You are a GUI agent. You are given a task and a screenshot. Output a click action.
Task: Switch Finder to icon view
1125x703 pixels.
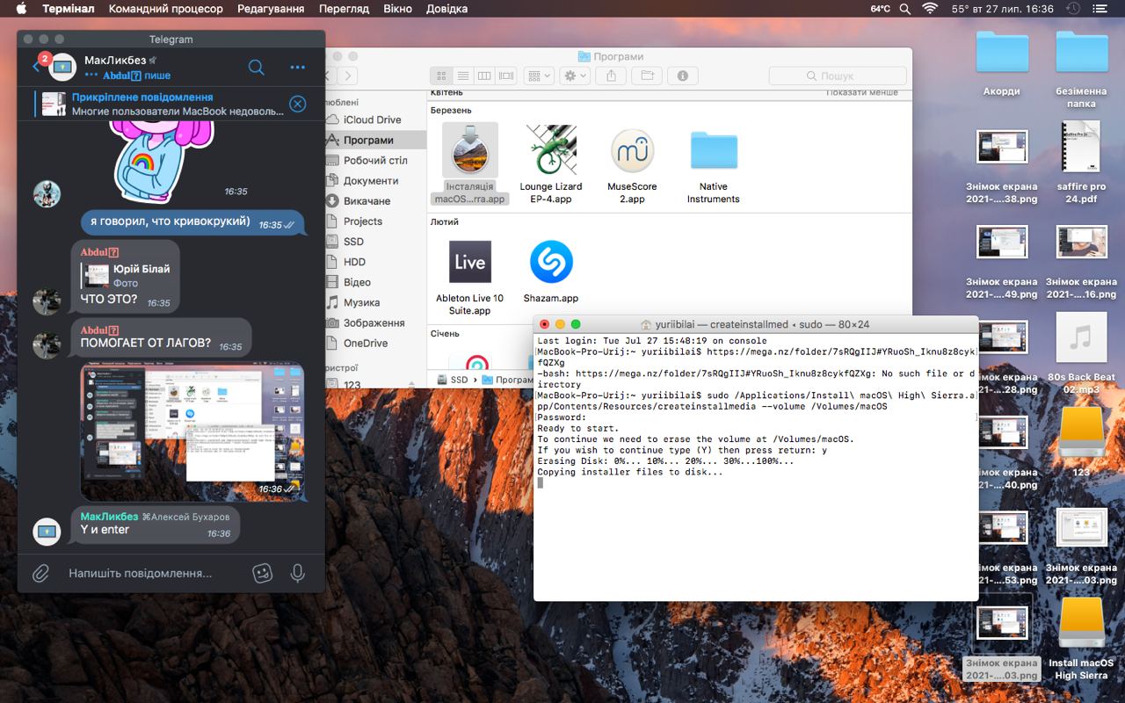[441, 76]
